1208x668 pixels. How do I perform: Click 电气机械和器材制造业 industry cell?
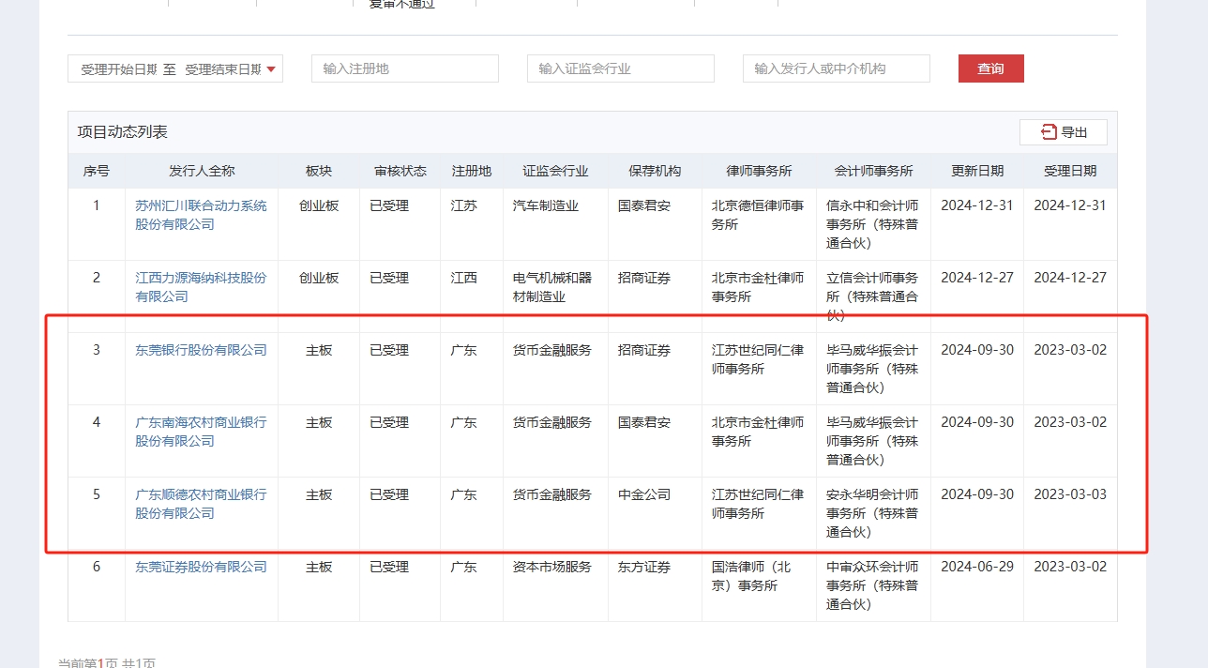[552, 287]
